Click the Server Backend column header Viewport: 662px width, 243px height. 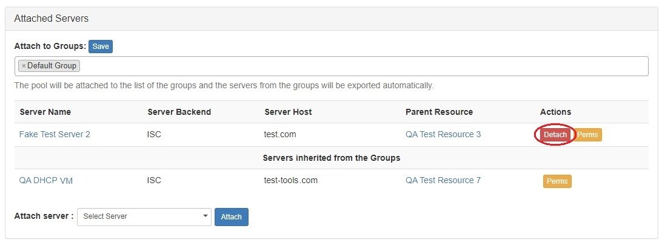click(179, 112)
